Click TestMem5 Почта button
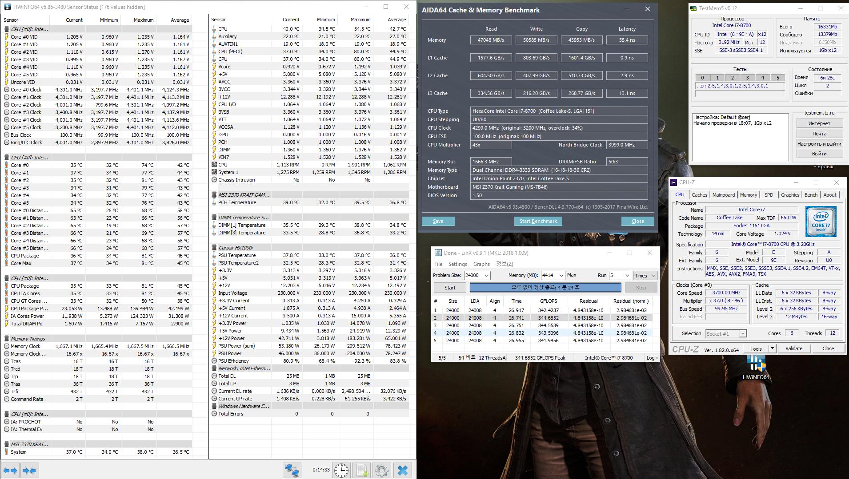Viewport: 849px width, 479px height. coord(819,134)
